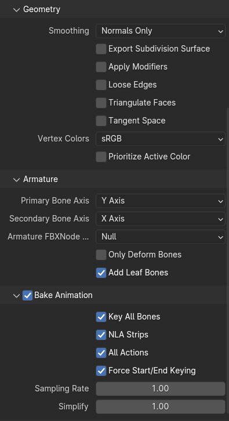Image resolution: width=229 pixels, height=421 pixels.
Task: Open the Smoothing dropdown
Action: 161,31
